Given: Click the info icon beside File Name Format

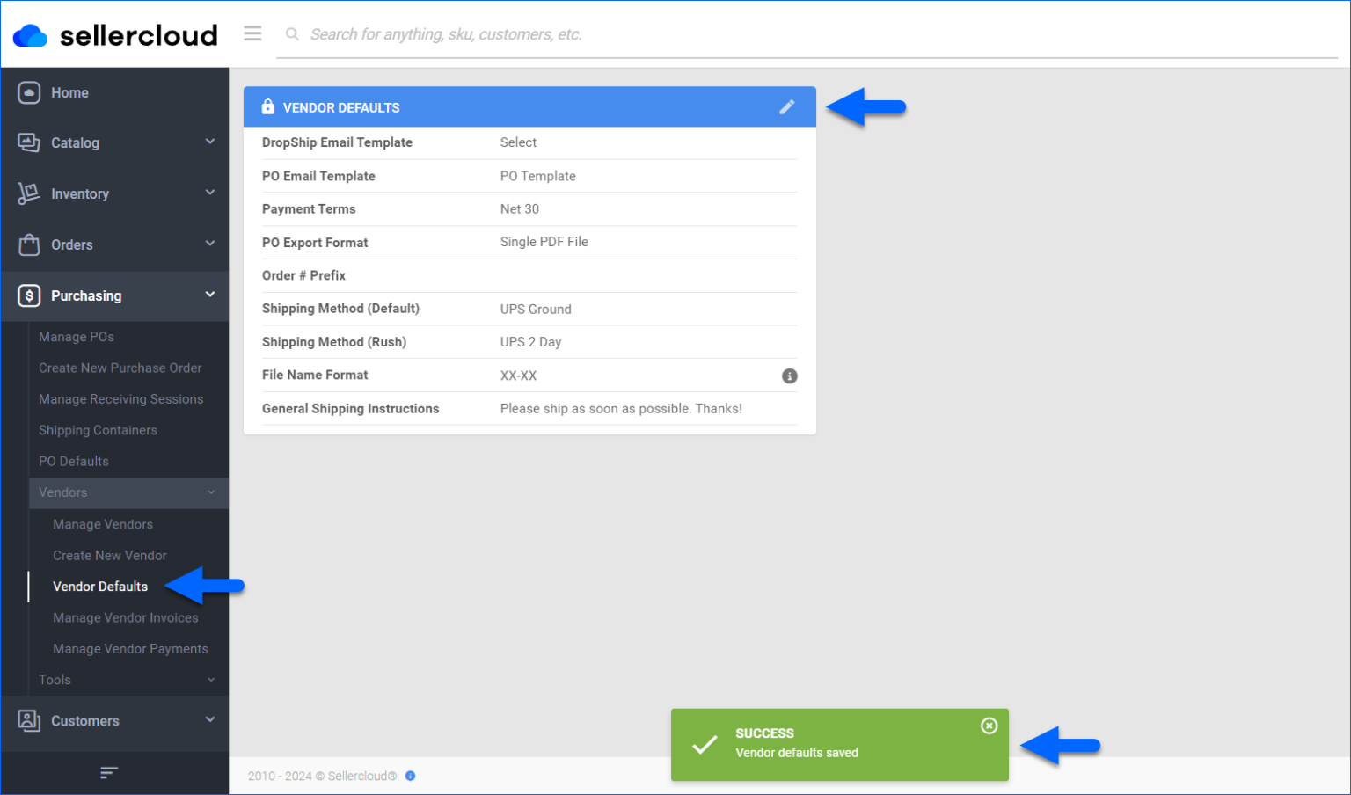Looking at the screenshot, I should 789,376.
